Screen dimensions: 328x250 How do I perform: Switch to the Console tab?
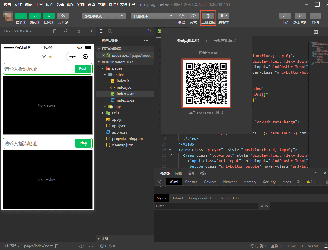[x=191, y=182]
